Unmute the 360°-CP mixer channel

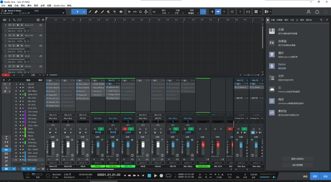(125, 129)
